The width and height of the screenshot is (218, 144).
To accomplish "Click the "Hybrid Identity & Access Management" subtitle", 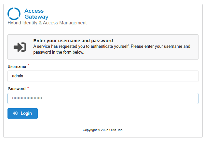I will coord(47,23).
